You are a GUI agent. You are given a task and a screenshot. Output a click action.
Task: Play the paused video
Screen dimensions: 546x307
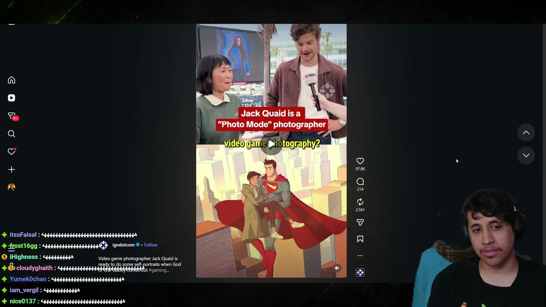pyautogui.click(x=271, y=144)
